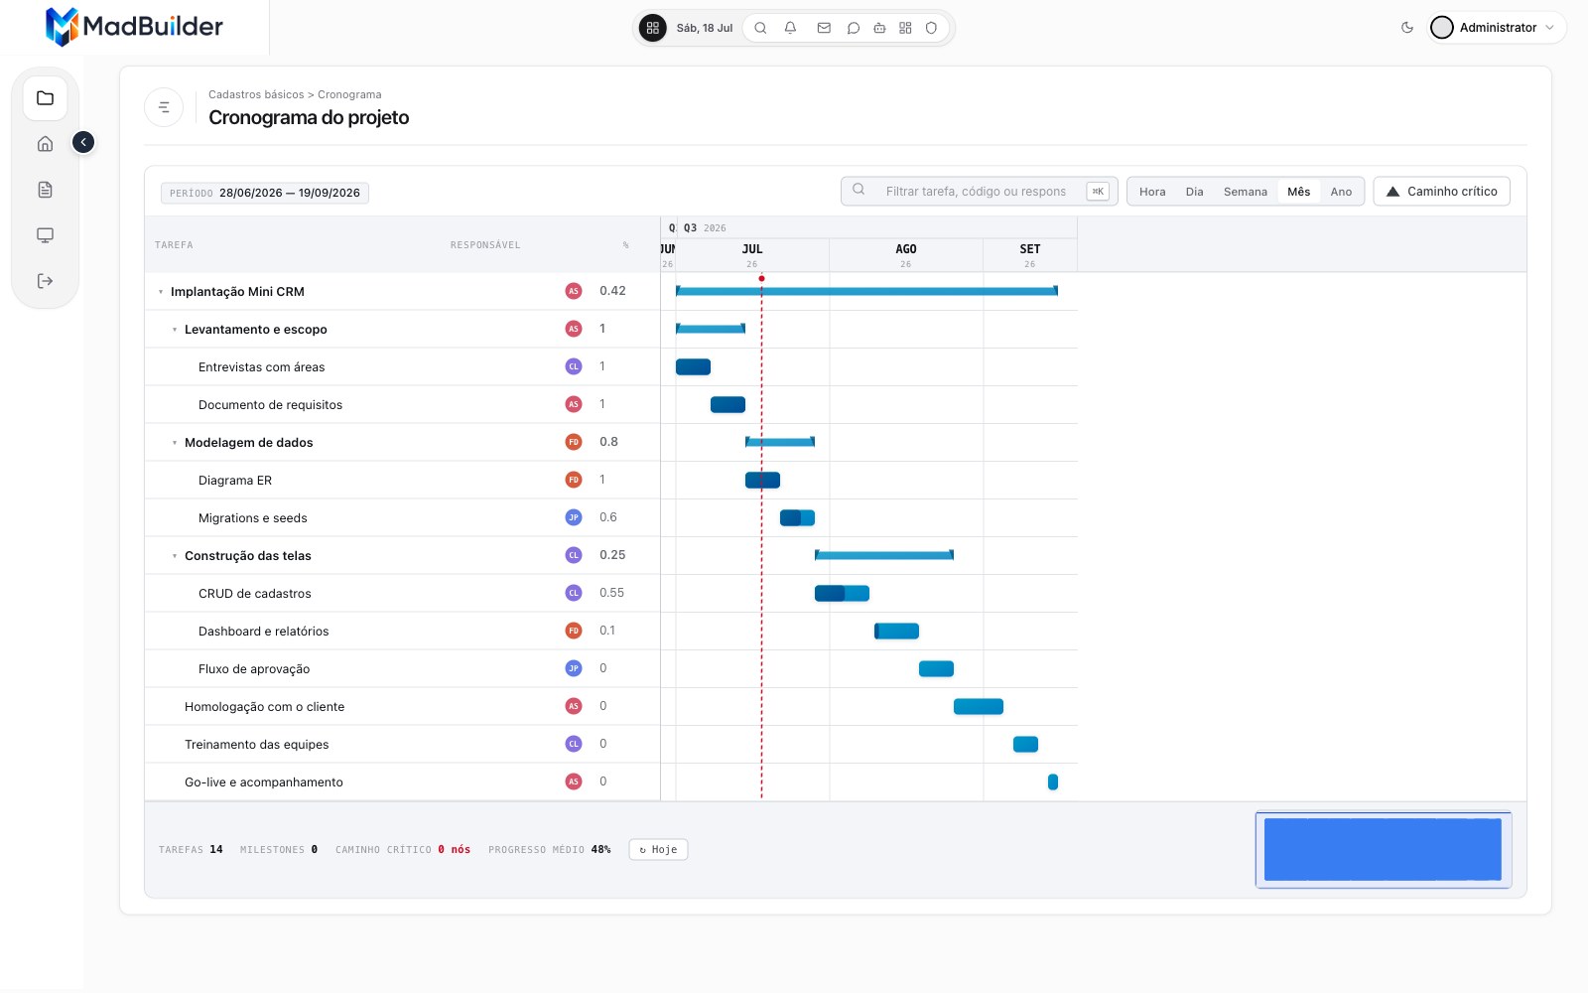Open notifications bell

click(x=790, y=28)
